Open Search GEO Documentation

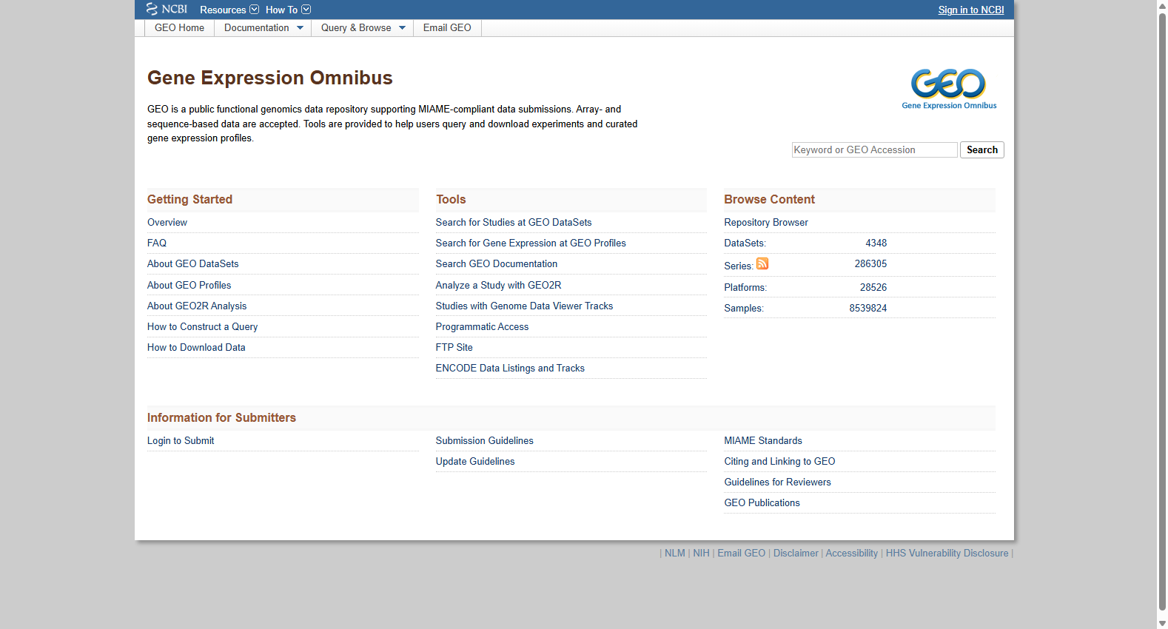pyautogui.click(x=497, y=263)
